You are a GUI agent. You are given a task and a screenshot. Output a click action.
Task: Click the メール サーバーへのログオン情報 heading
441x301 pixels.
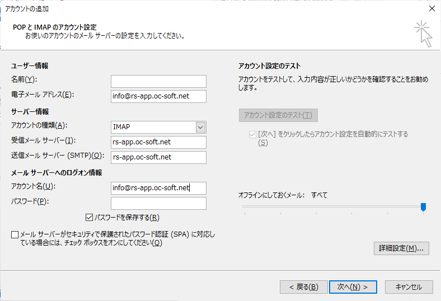pos(57,172)
